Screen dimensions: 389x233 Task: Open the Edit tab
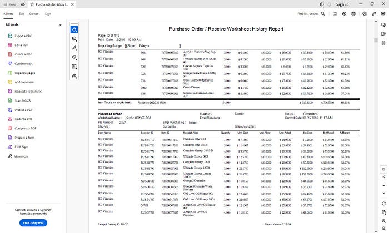(x=22, y=14)
